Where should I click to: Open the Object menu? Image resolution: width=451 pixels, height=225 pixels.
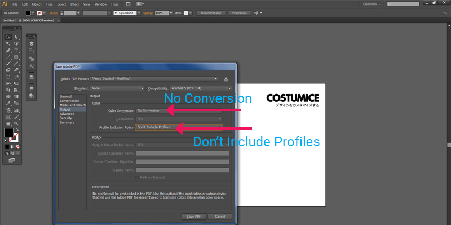pos(37,4)
